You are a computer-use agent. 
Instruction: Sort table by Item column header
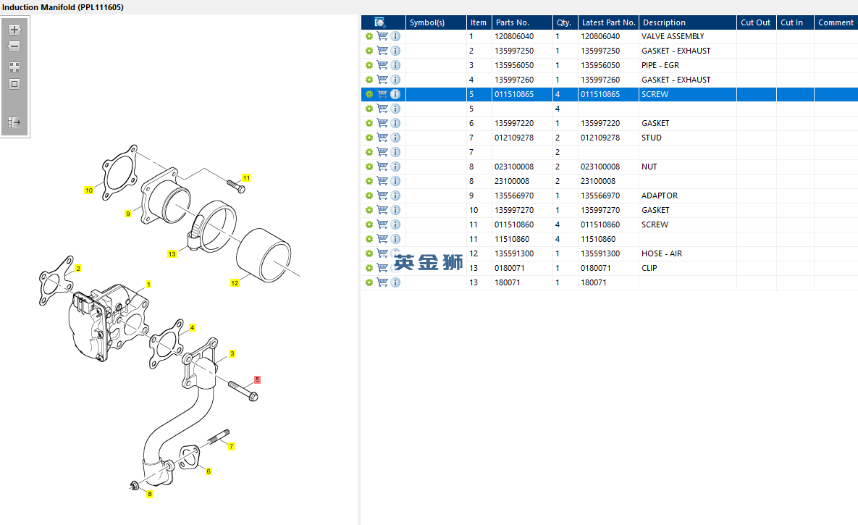click(479, 22)
